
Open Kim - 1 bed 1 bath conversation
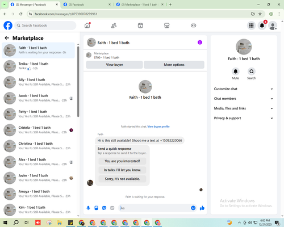coord(39,210)
